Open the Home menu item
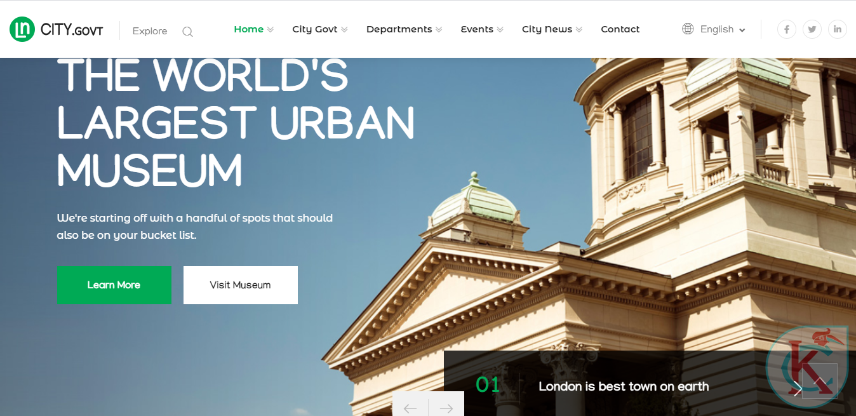Viewport: 856px width, 416px height. (x=248, y=29)
